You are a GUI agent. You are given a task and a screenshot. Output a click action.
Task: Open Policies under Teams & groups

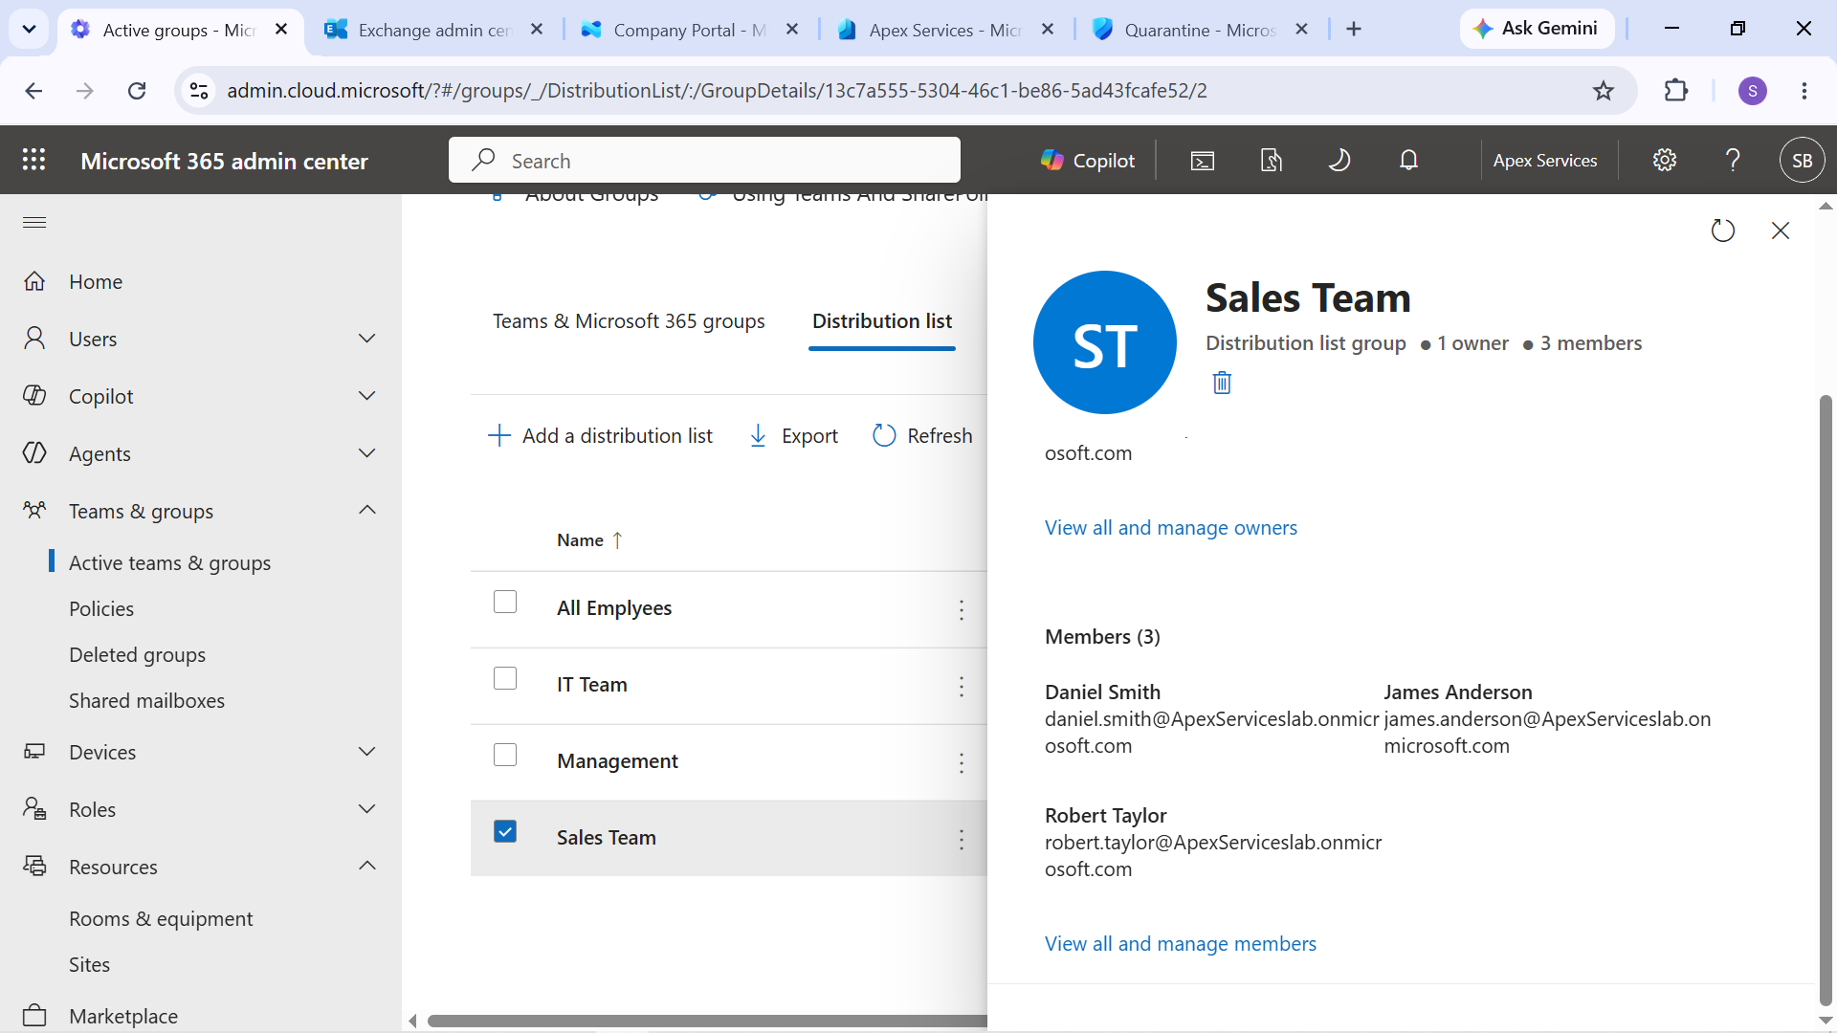(101, 608)
